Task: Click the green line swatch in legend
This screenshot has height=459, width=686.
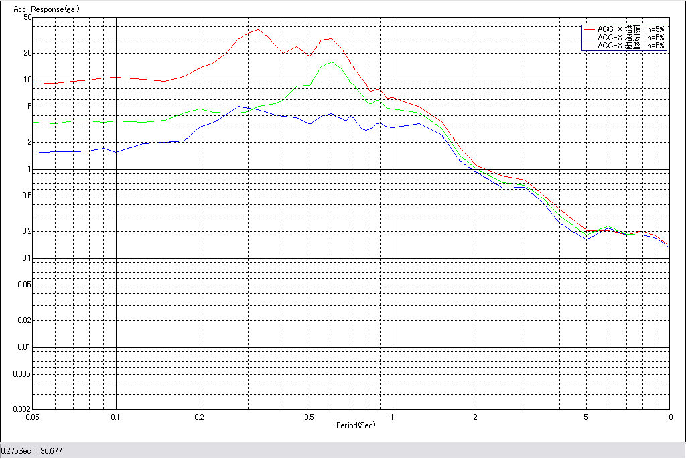Action: (x=589, y=38)
